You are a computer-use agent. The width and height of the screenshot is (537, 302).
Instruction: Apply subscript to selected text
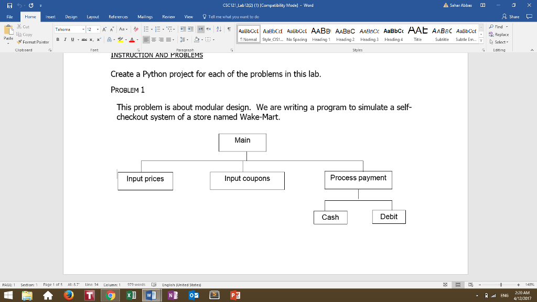(92, 40)
